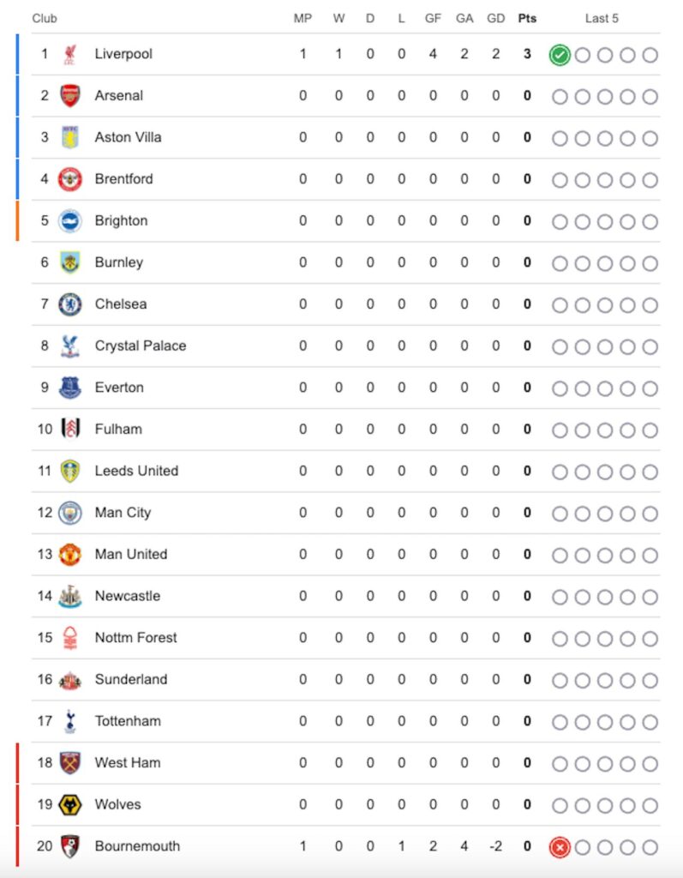683x878 pixels.
Task: Select the Wolves wolf-head crest icon
Action: coord(69,805)
